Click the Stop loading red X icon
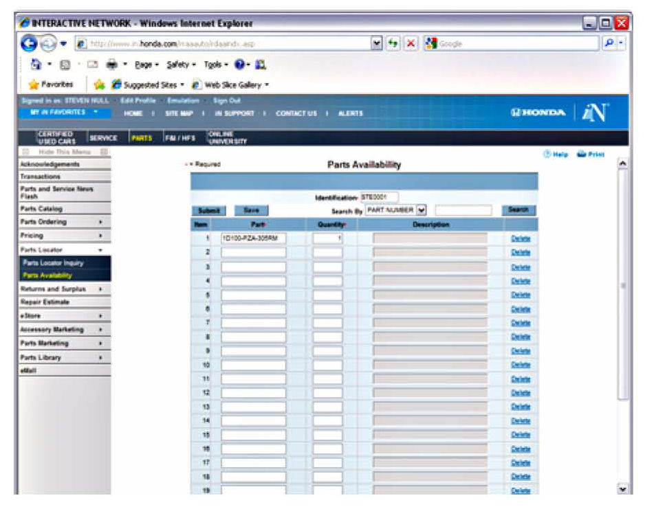This screenshot has width=647, height=509. click(x=410, y=44)
